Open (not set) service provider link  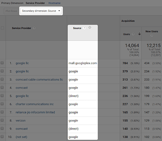(x=22, y=137)
